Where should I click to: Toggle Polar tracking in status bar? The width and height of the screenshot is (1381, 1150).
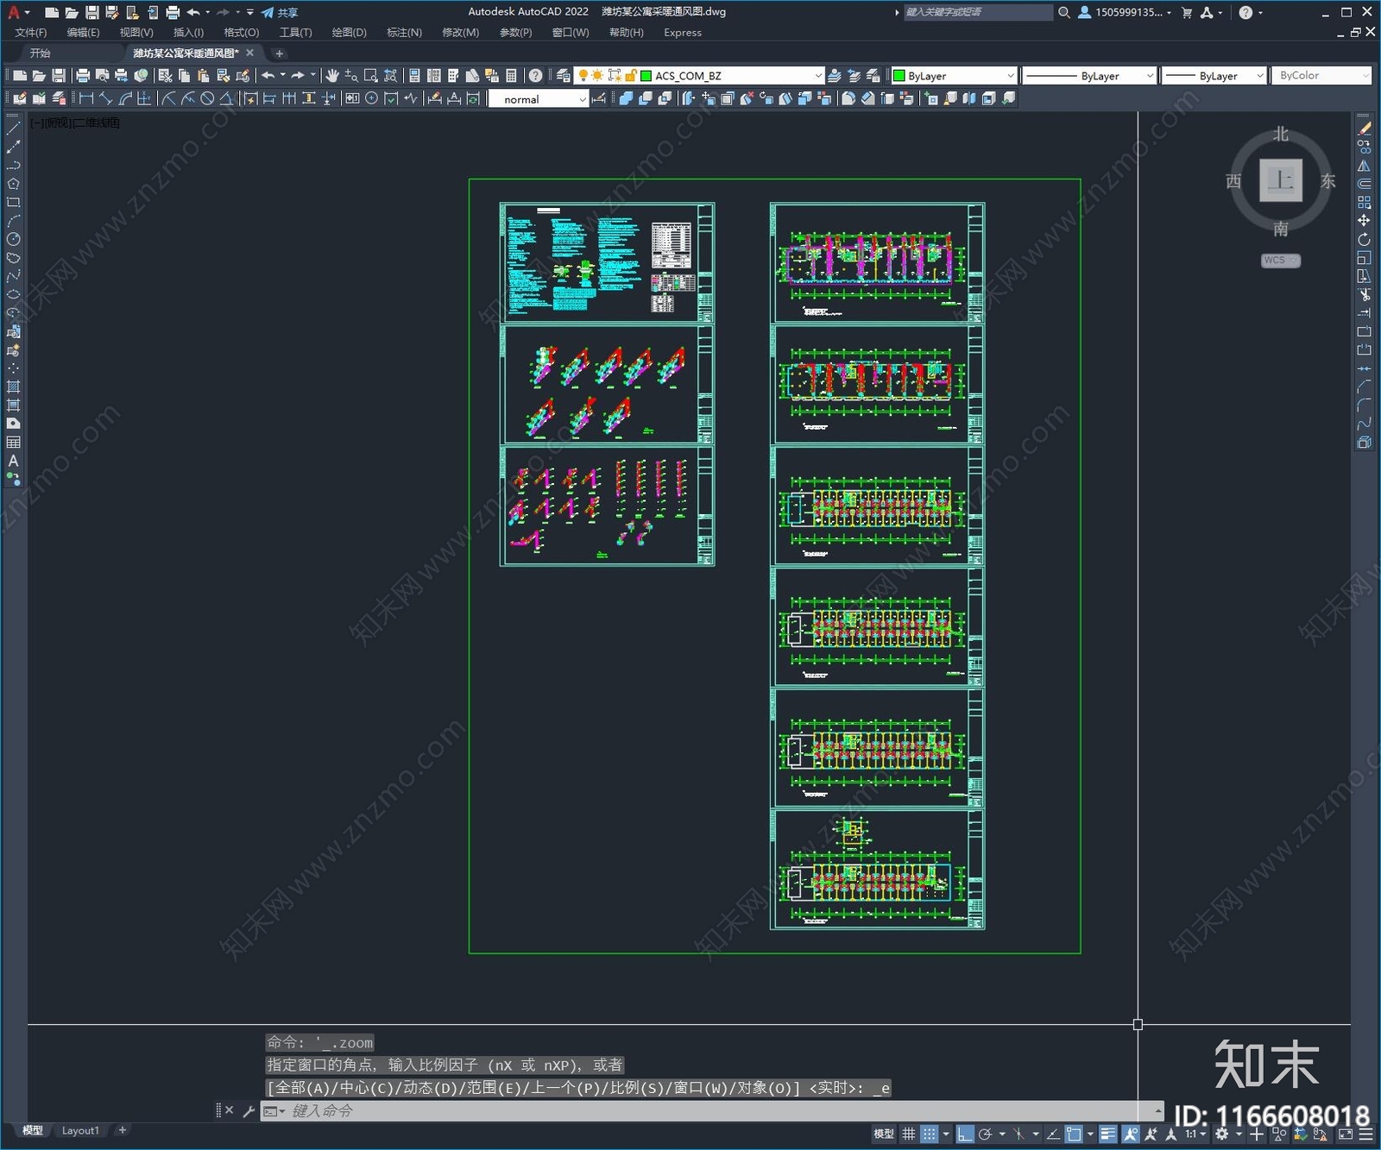(x=985, y=1134)
